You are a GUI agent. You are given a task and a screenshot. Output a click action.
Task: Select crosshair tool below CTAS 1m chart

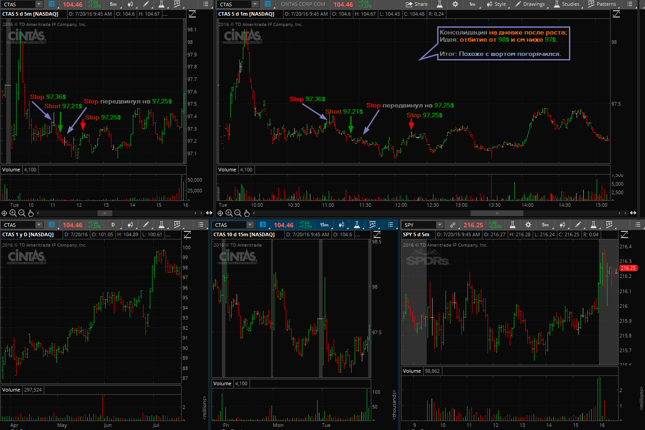click(220, 213)
